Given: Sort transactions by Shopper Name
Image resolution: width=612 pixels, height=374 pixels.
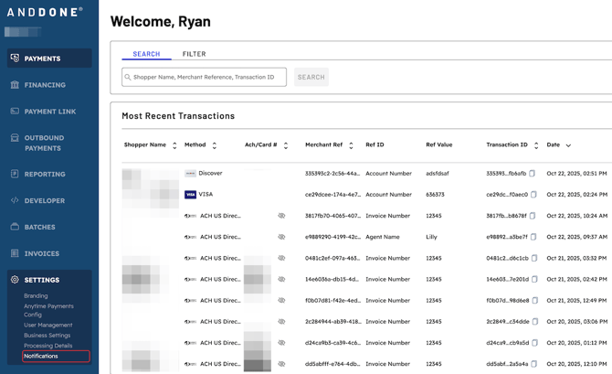Looking at the screenshot, I should (174, 145).
